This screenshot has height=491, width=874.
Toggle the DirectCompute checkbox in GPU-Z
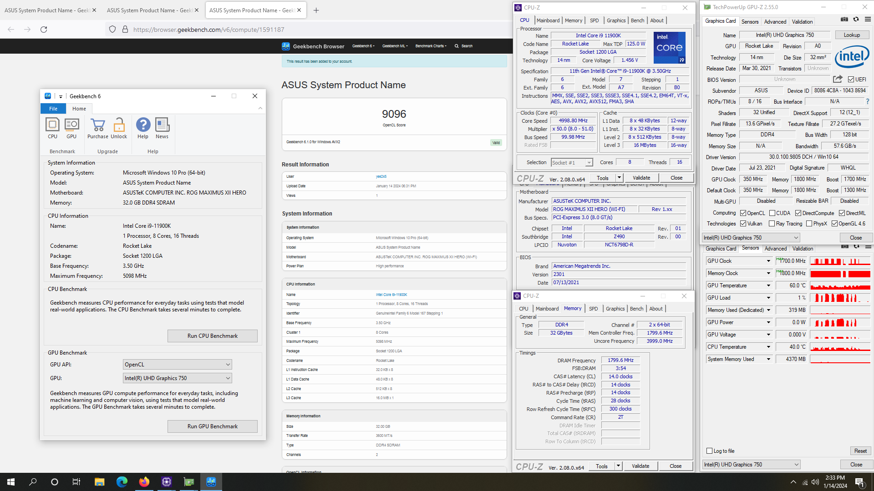[x=798, y=213]
